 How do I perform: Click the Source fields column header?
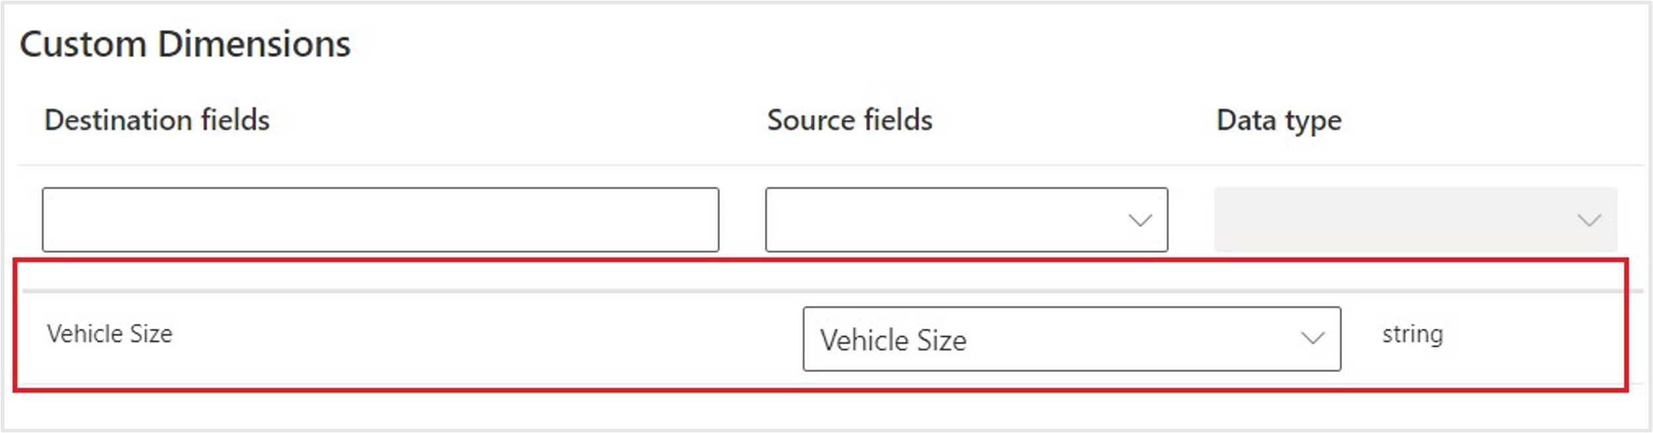850,120
